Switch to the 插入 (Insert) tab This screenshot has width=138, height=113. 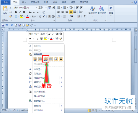click(24, 2)
